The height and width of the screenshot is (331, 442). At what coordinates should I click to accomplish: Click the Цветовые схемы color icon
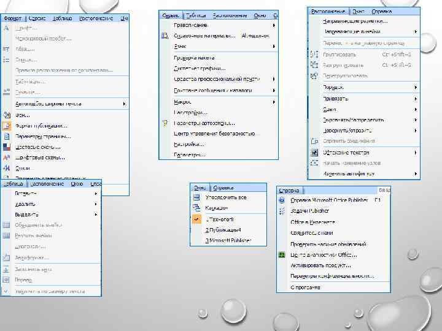pyautogui.click(x=7, y=147)
